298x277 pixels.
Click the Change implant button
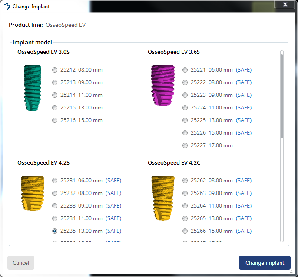tap(265, 263)
